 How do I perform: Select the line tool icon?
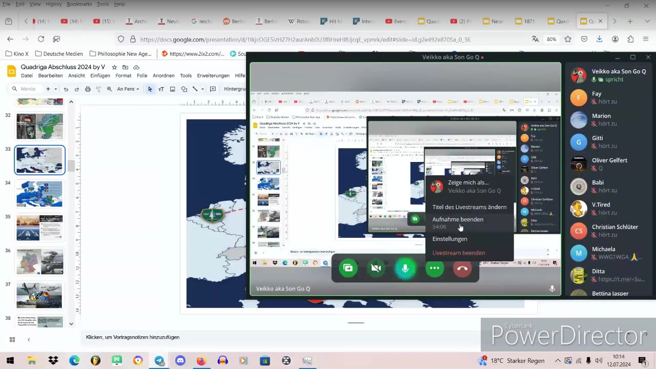pos(195,89)
